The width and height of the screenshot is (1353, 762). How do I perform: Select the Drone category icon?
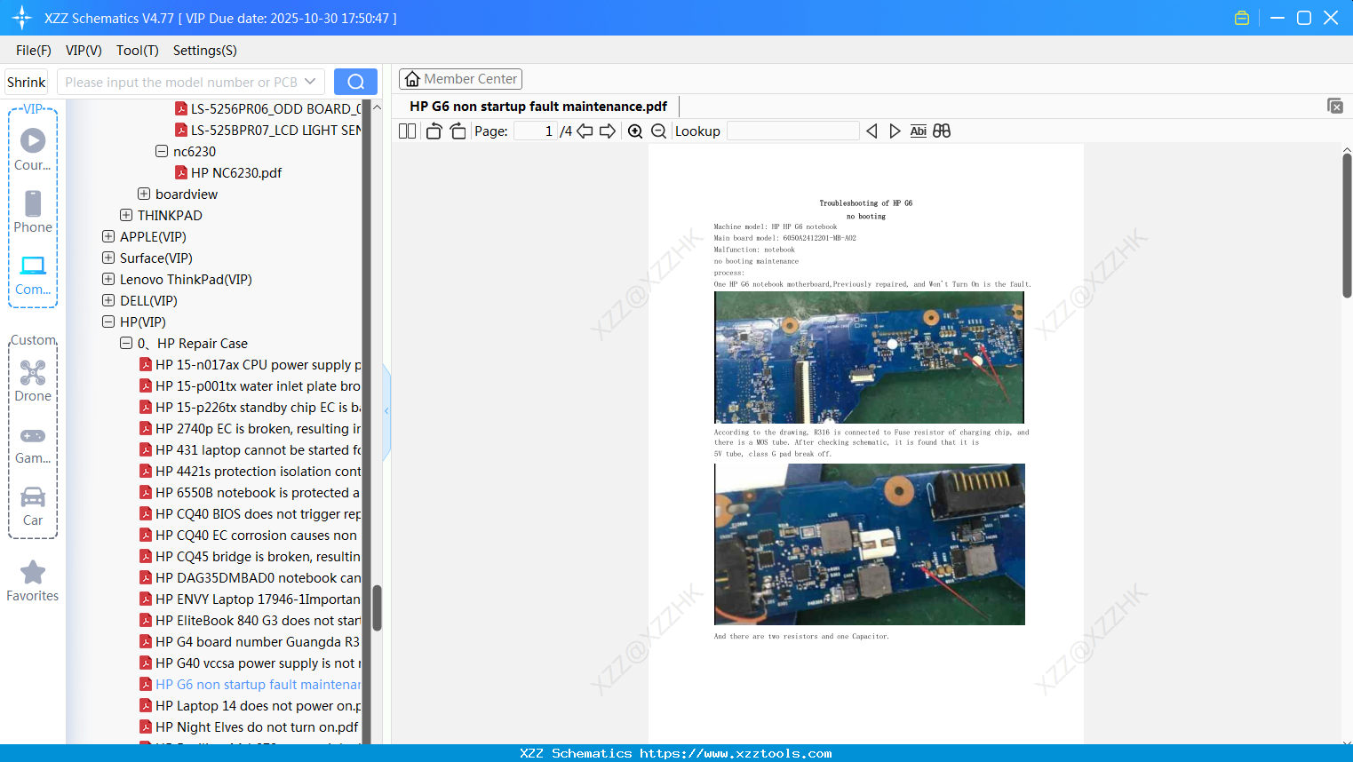point(33,381)
